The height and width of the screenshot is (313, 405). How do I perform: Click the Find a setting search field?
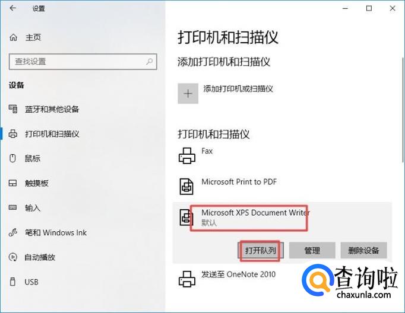[x=83, y=62]
